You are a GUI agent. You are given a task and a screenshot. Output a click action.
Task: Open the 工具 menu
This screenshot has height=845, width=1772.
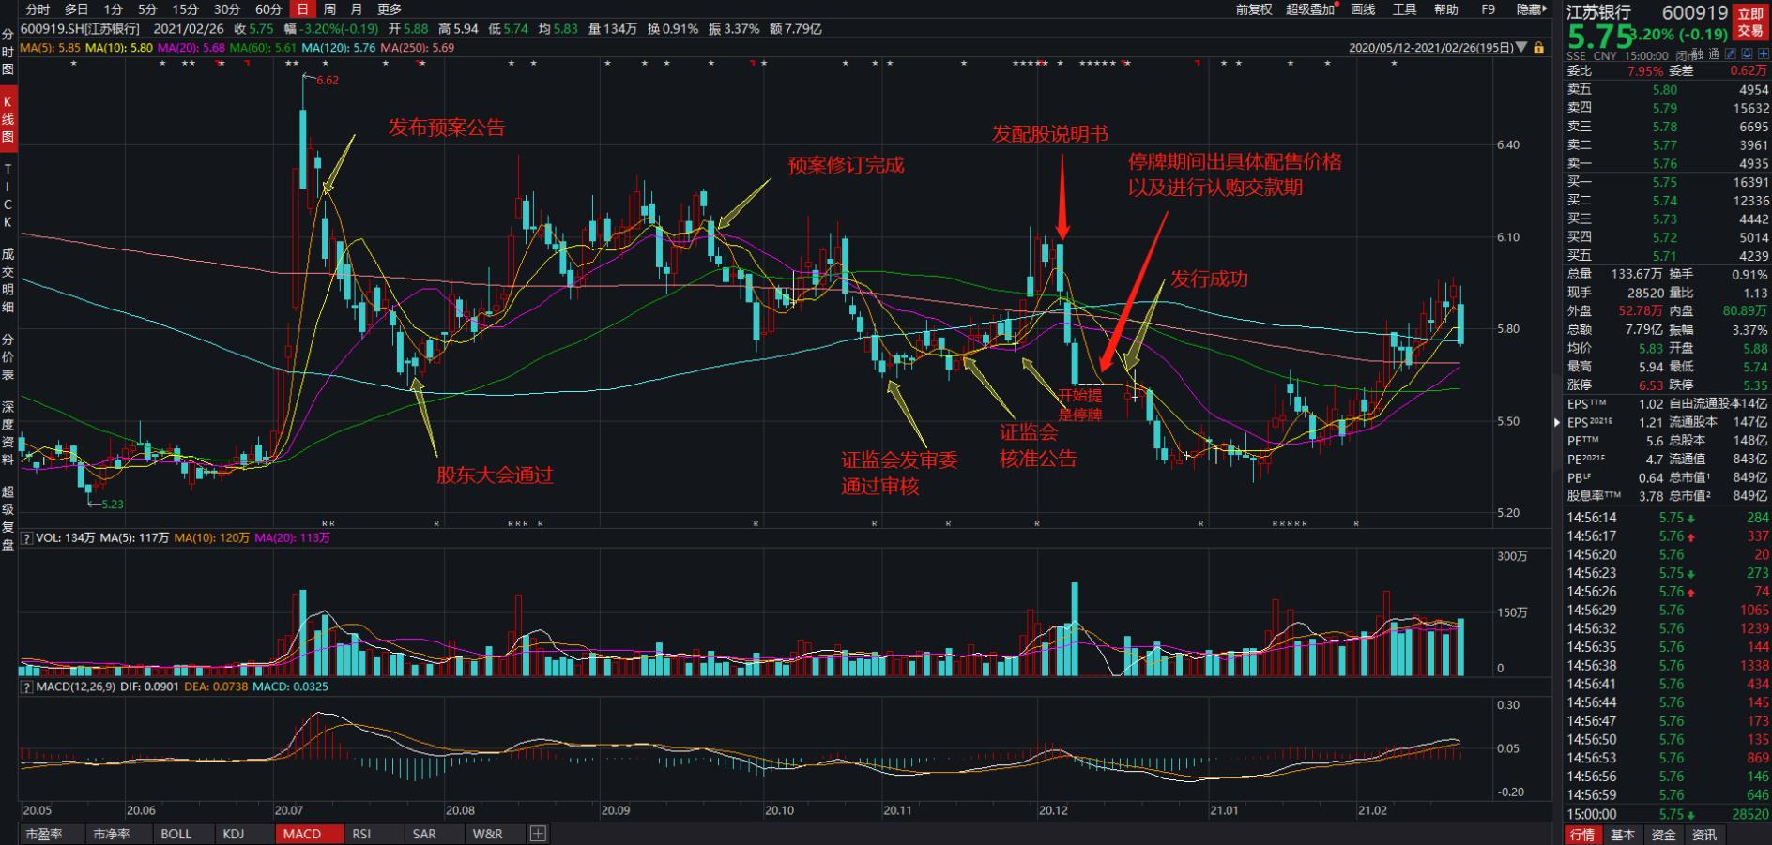[1405, 11]
